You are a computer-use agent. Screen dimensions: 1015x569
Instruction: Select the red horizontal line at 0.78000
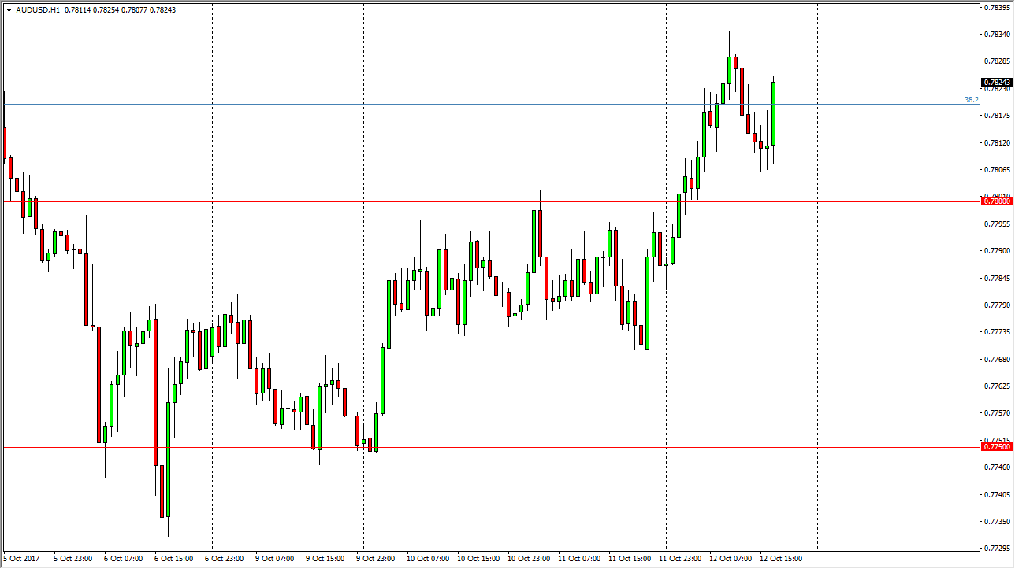473,201
